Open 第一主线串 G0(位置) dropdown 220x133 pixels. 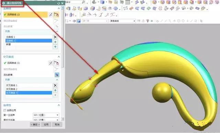click(x=46, y=115)
